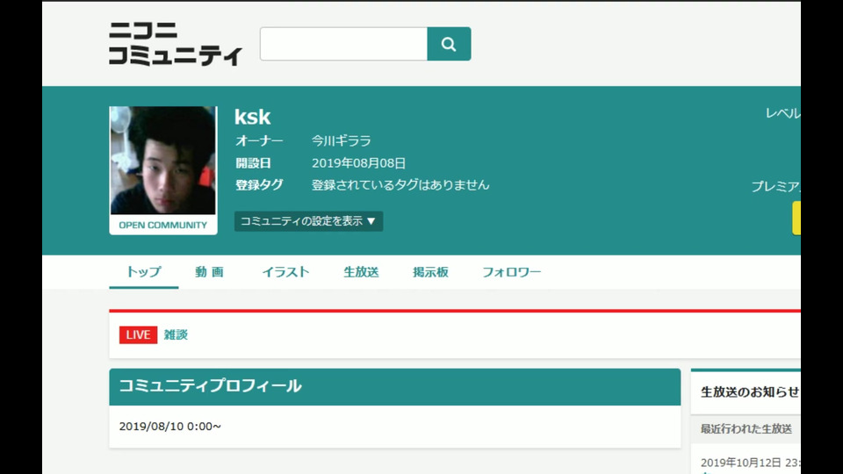The image size is (843, 474).
Task: Expand コミュニティの設定を表示 dropdown
Action: [308, 221]
